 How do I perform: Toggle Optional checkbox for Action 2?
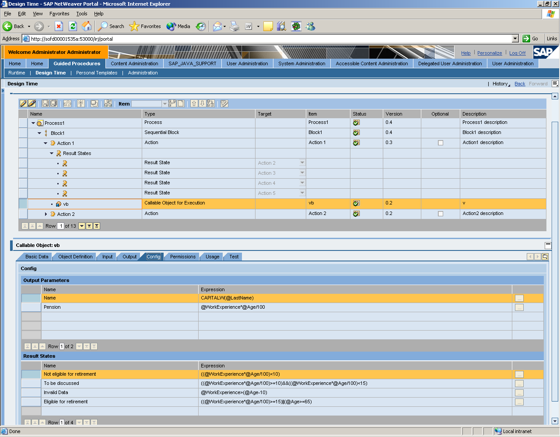441,214
